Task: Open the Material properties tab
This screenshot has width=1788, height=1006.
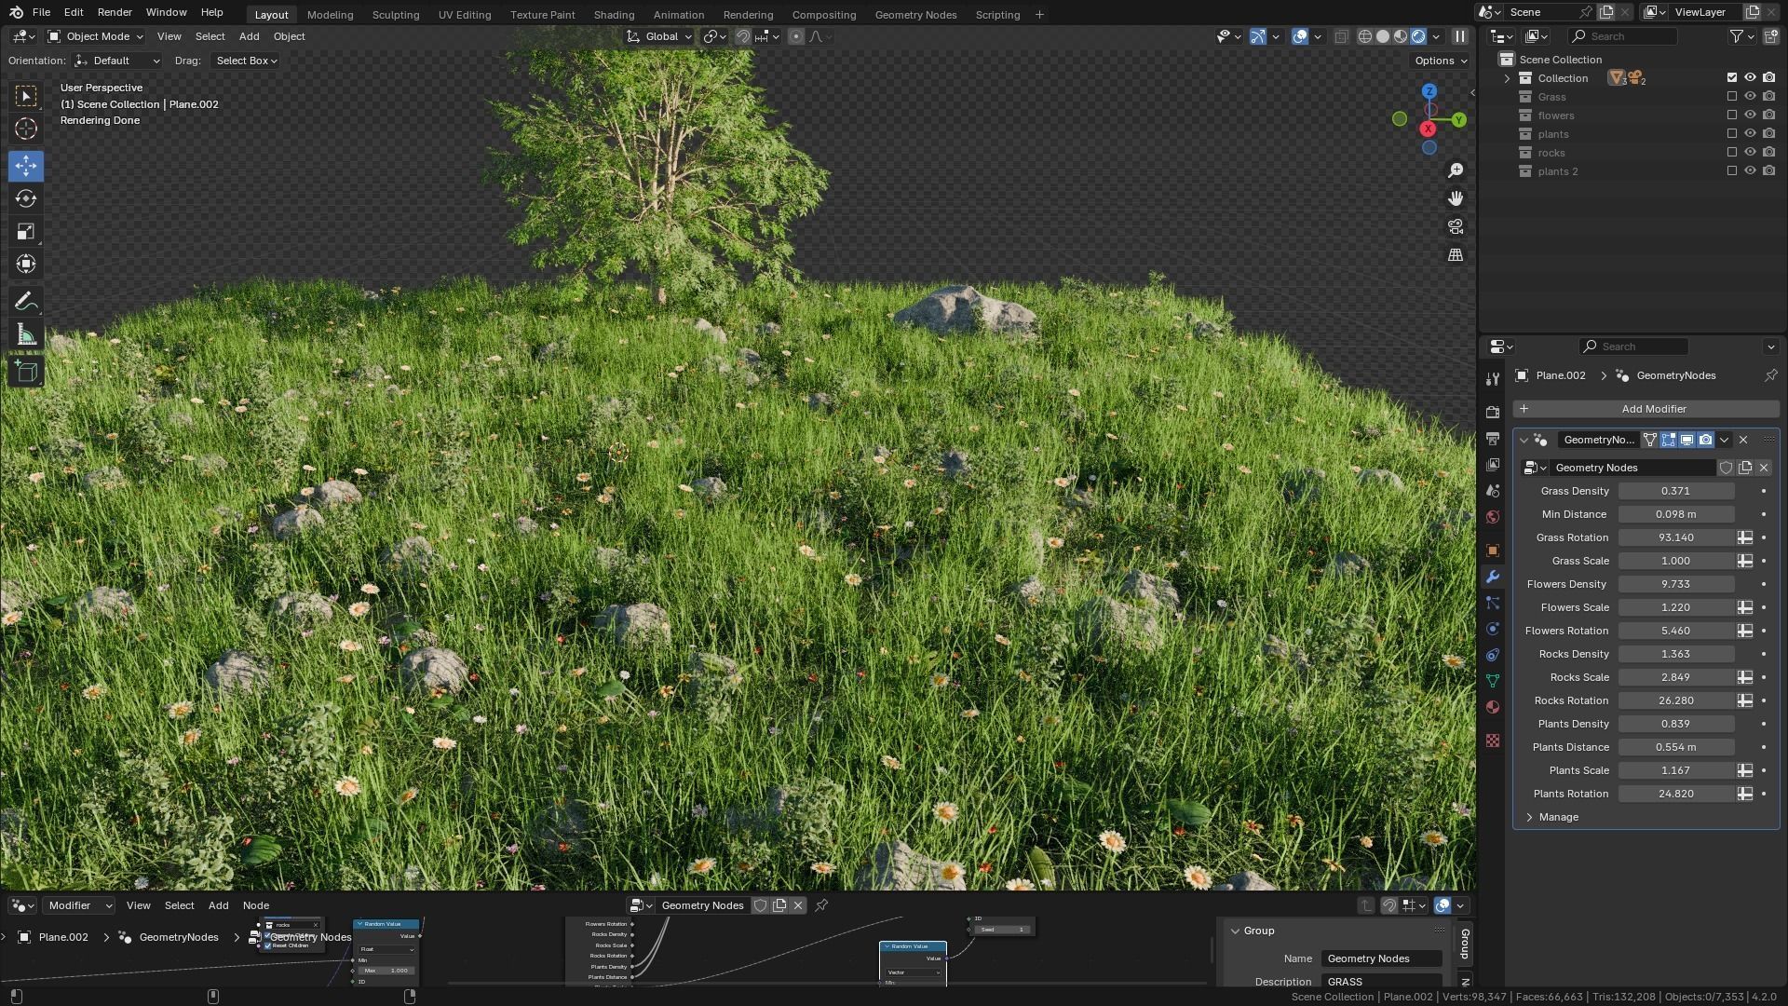Action: click(1493, 707)
